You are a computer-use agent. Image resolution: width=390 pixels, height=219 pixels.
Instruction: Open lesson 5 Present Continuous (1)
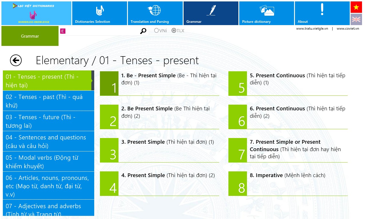288,83
